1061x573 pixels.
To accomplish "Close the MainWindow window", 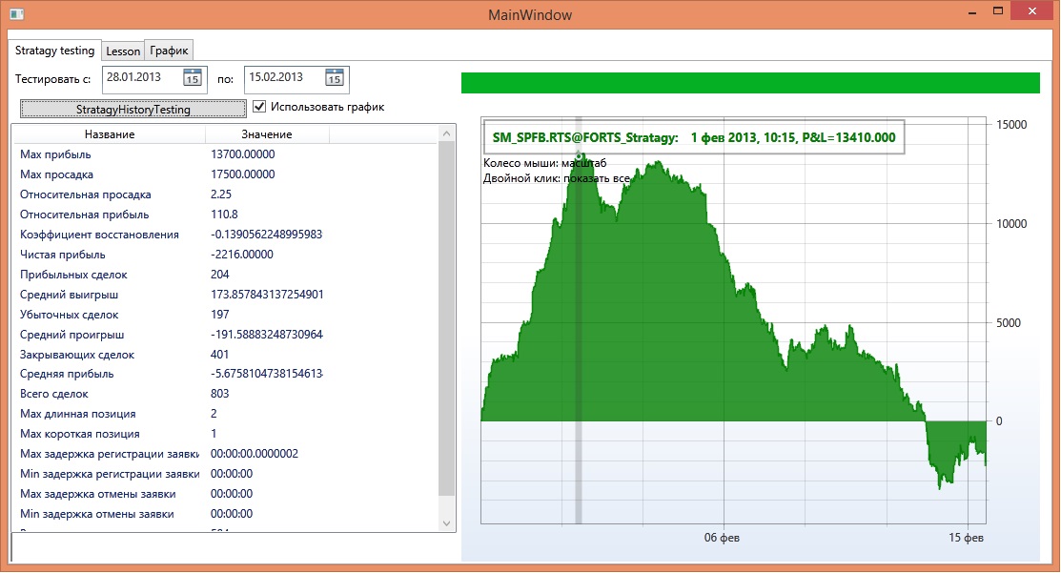I will (1031, 10).
